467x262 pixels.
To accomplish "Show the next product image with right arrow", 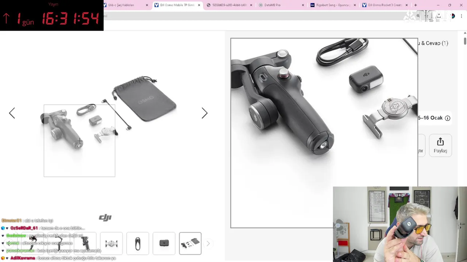I will 204,113.
